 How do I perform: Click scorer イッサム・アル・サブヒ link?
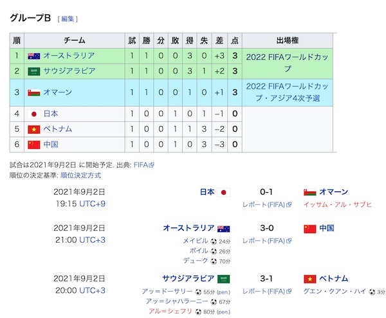[x=336, y=205]
